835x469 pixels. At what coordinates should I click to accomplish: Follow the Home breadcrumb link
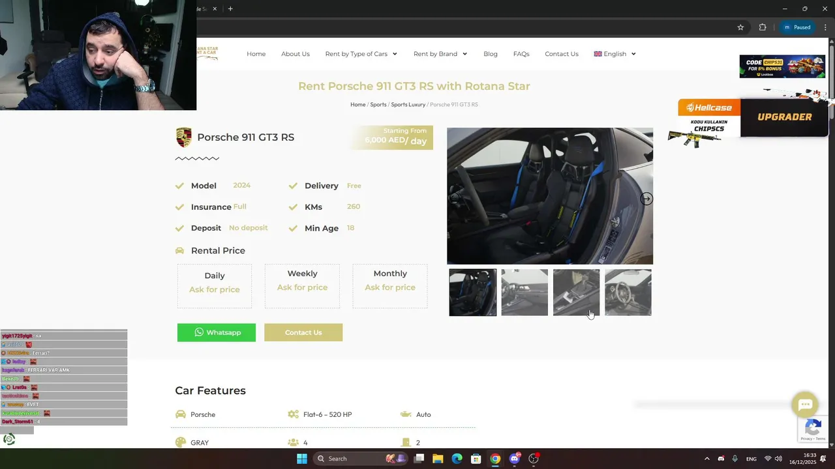point(357,104)
